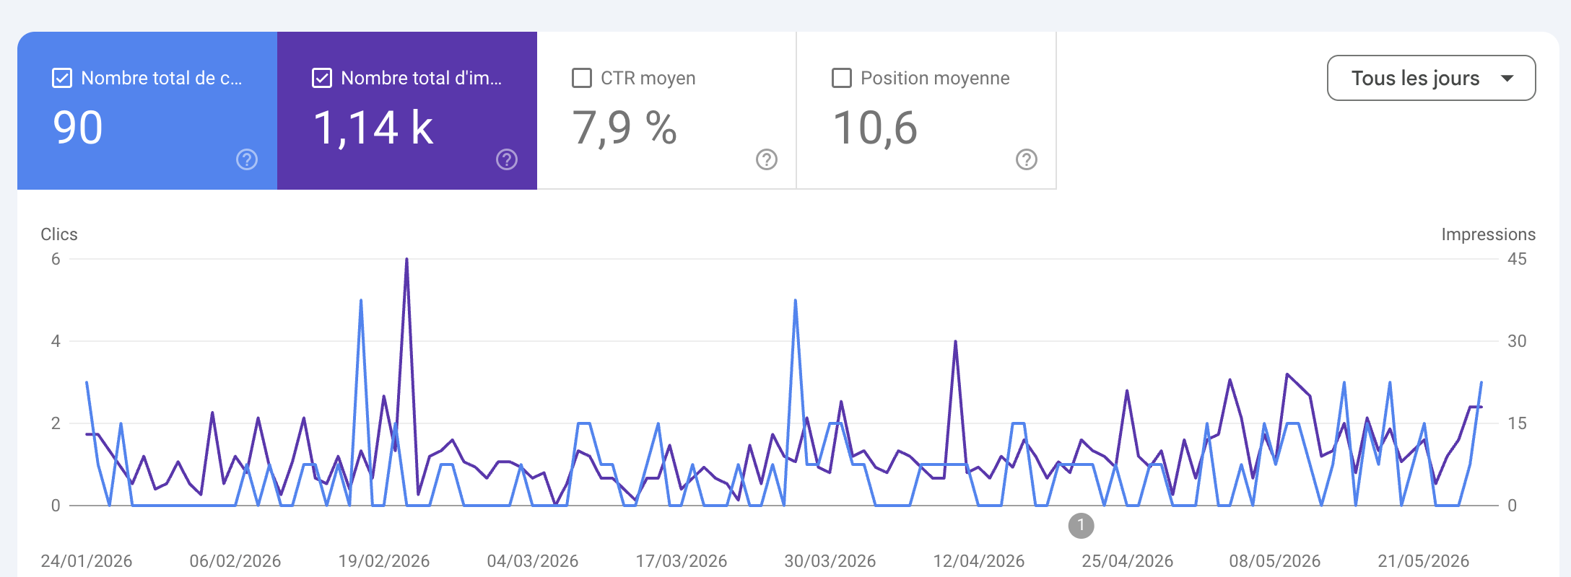Click the 21/05/2026 date label
1571x577 pixels.
point(1424,561)
